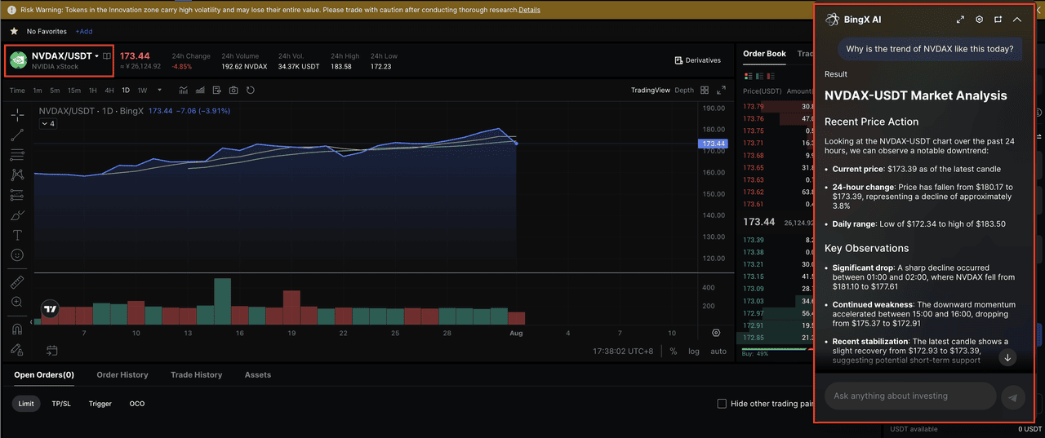
Task: Open the chart templates icon
Action: pos(217,90)
